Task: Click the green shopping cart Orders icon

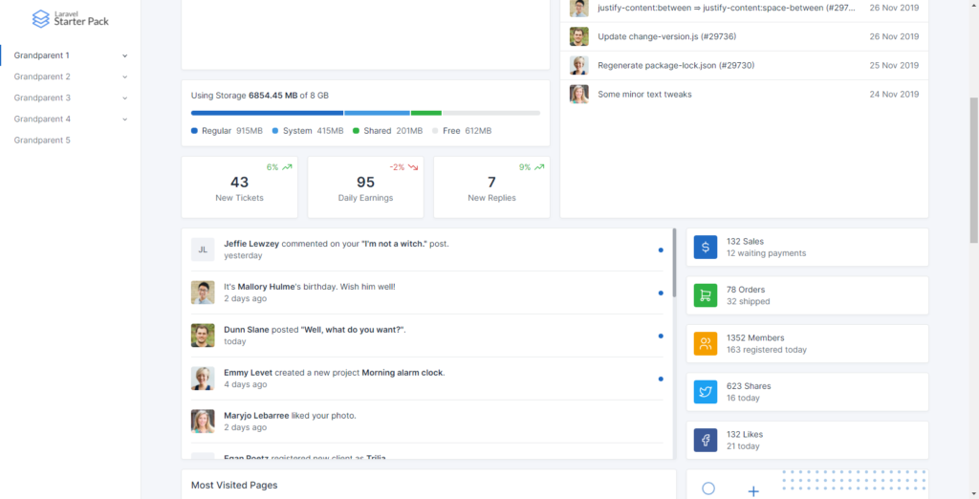Action: point(706,295)
